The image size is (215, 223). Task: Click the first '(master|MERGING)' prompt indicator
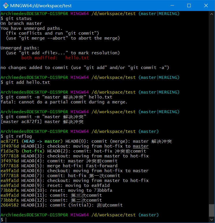[x=159, y=14]
